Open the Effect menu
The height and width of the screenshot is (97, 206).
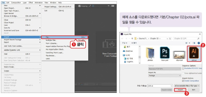point(31,3)
